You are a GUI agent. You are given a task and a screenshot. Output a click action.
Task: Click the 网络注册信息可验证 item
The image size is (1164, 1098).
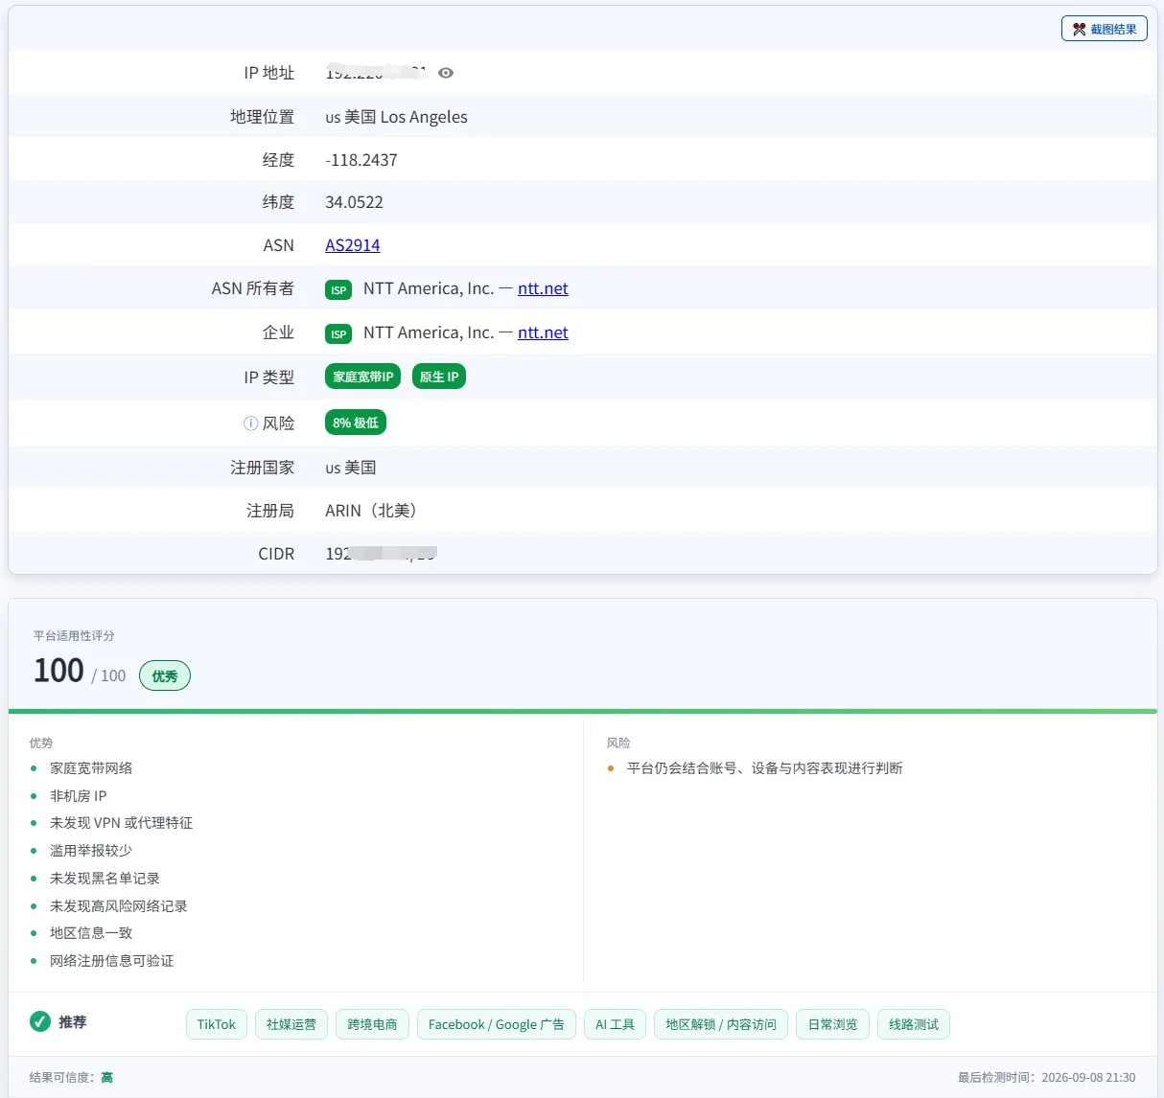pos(112,961)
